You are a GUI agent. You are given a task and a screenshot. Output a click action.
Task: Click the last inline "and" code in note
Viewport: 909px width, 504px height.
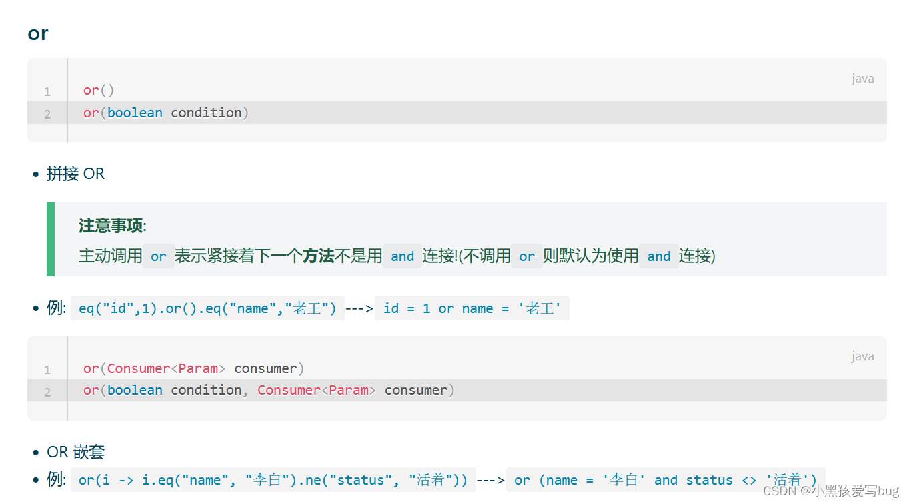pos(658,256)
